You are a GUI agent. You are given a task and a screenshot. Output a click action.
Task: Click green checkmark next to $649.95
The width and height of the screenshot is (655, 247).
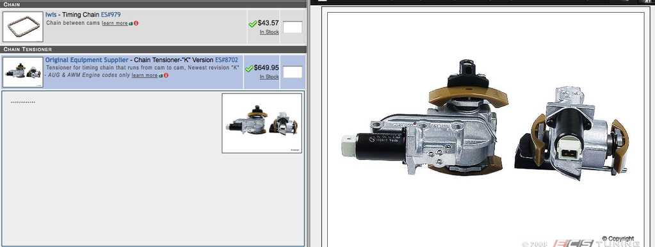pos(249,68)
